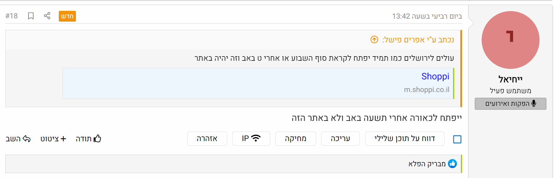Click the plus icon for ציטוט
This screenshot has width=554, height=178.
click(63, 139)
